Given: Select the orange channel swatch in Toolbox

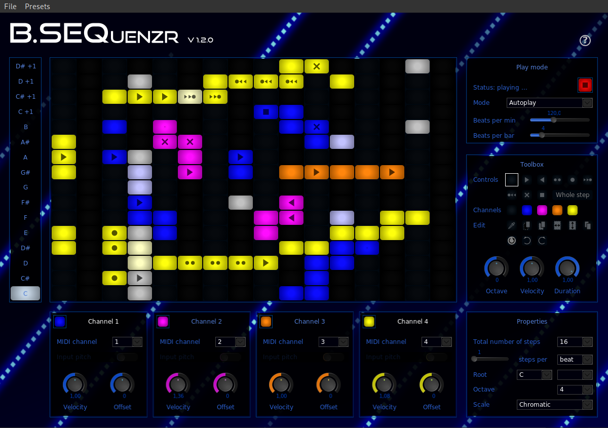Looking at the screenshot, I should click(557, 210).
